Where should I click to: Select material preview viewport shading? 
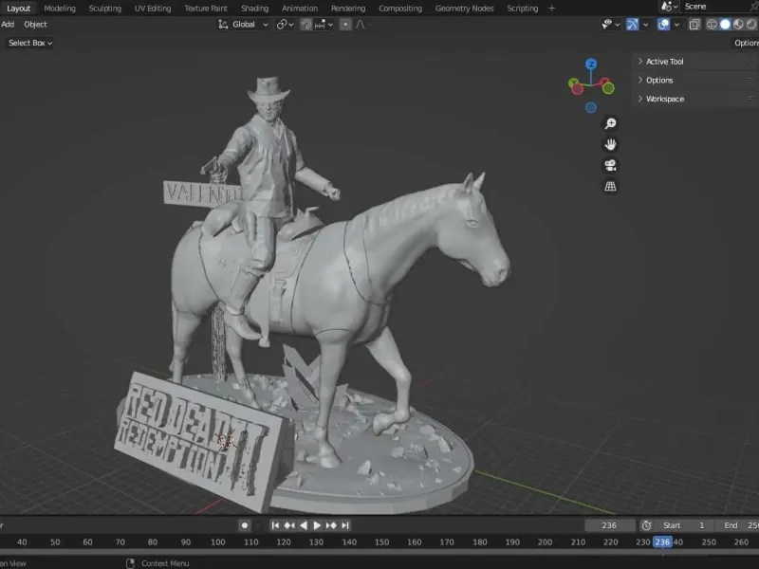point(738,25)
